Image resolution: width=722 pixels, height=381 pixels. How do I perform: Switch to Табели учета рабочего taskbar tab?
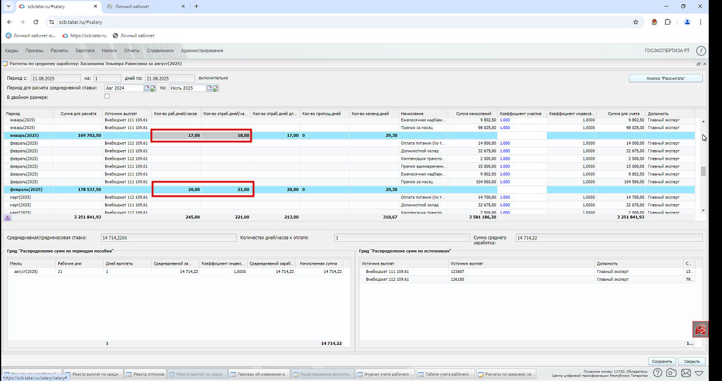pos(445,374)
